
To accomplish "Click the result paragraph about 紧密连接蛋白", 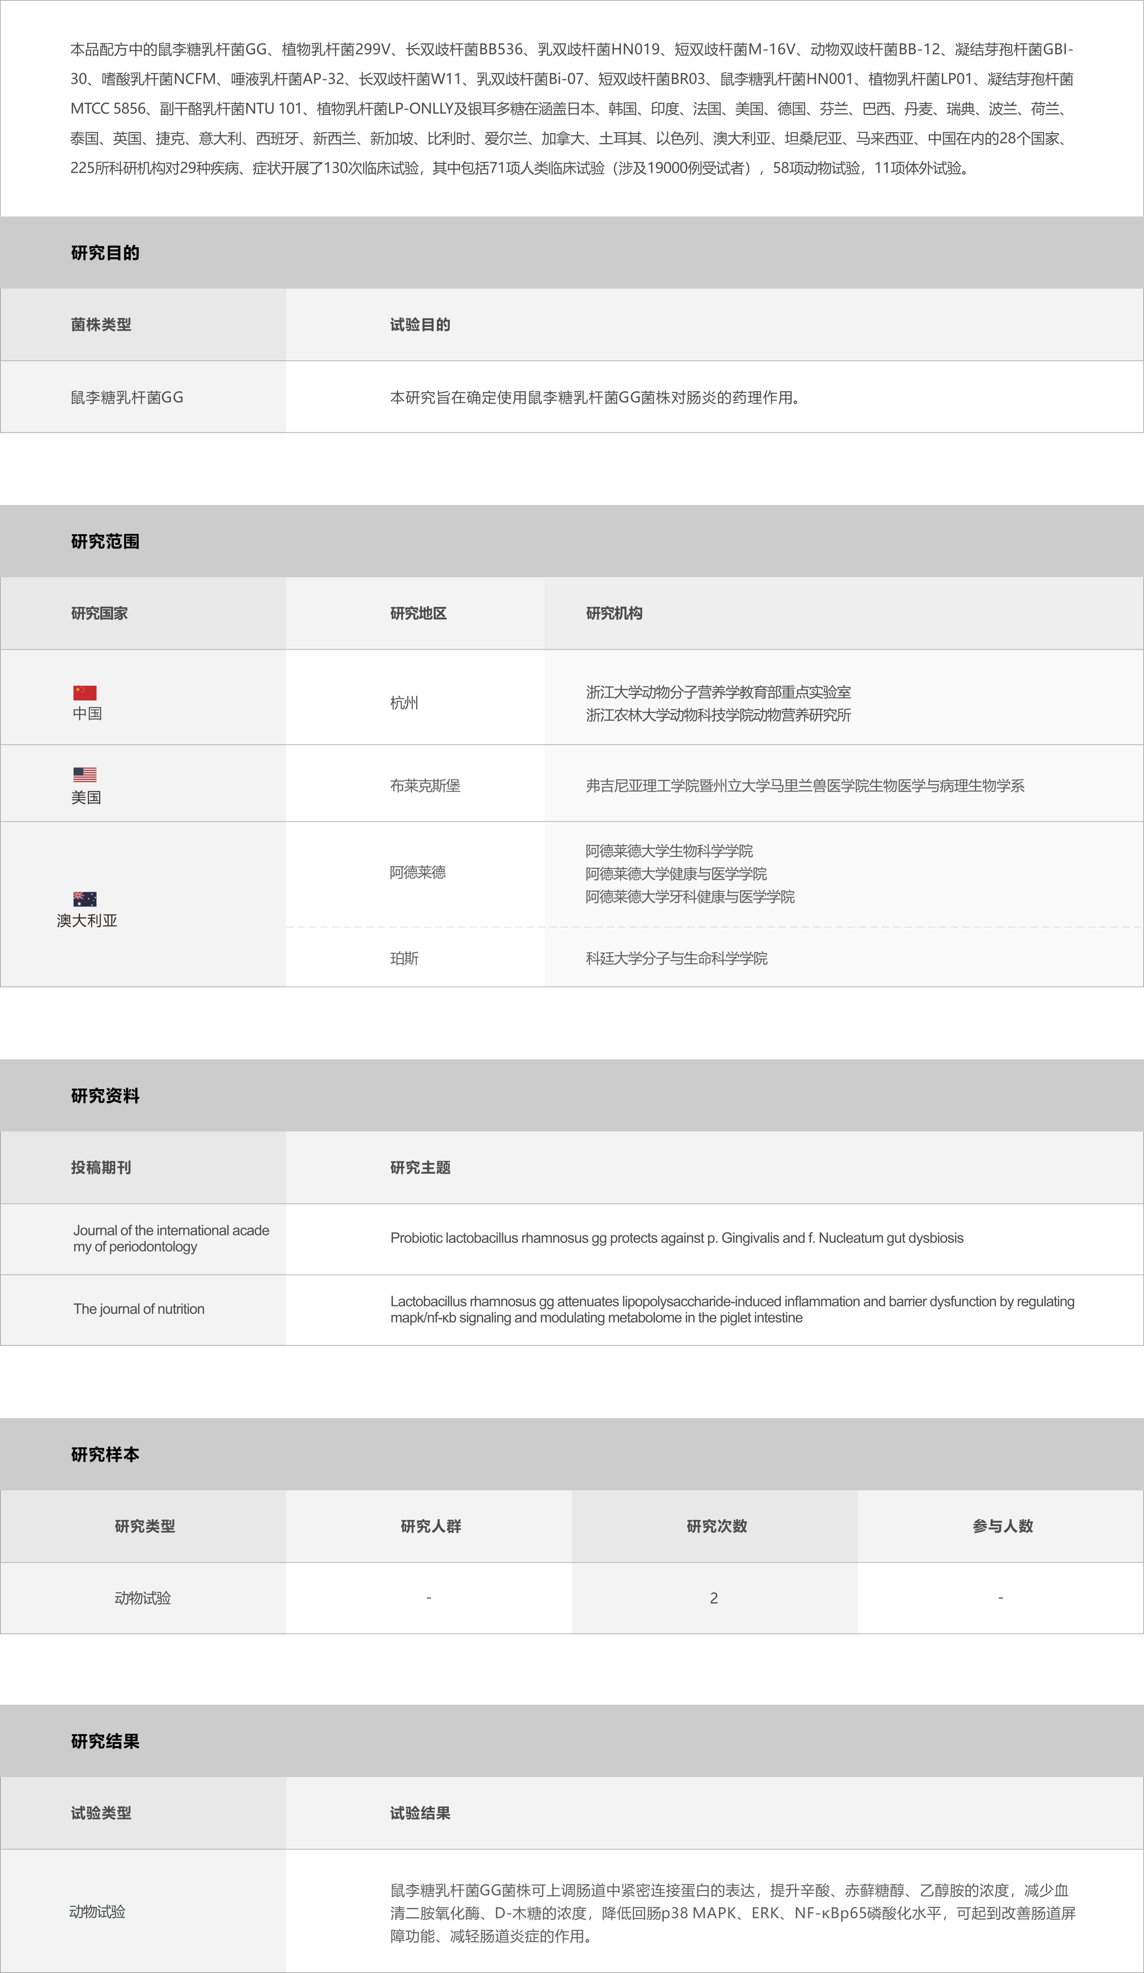I will pos(732,1913).
